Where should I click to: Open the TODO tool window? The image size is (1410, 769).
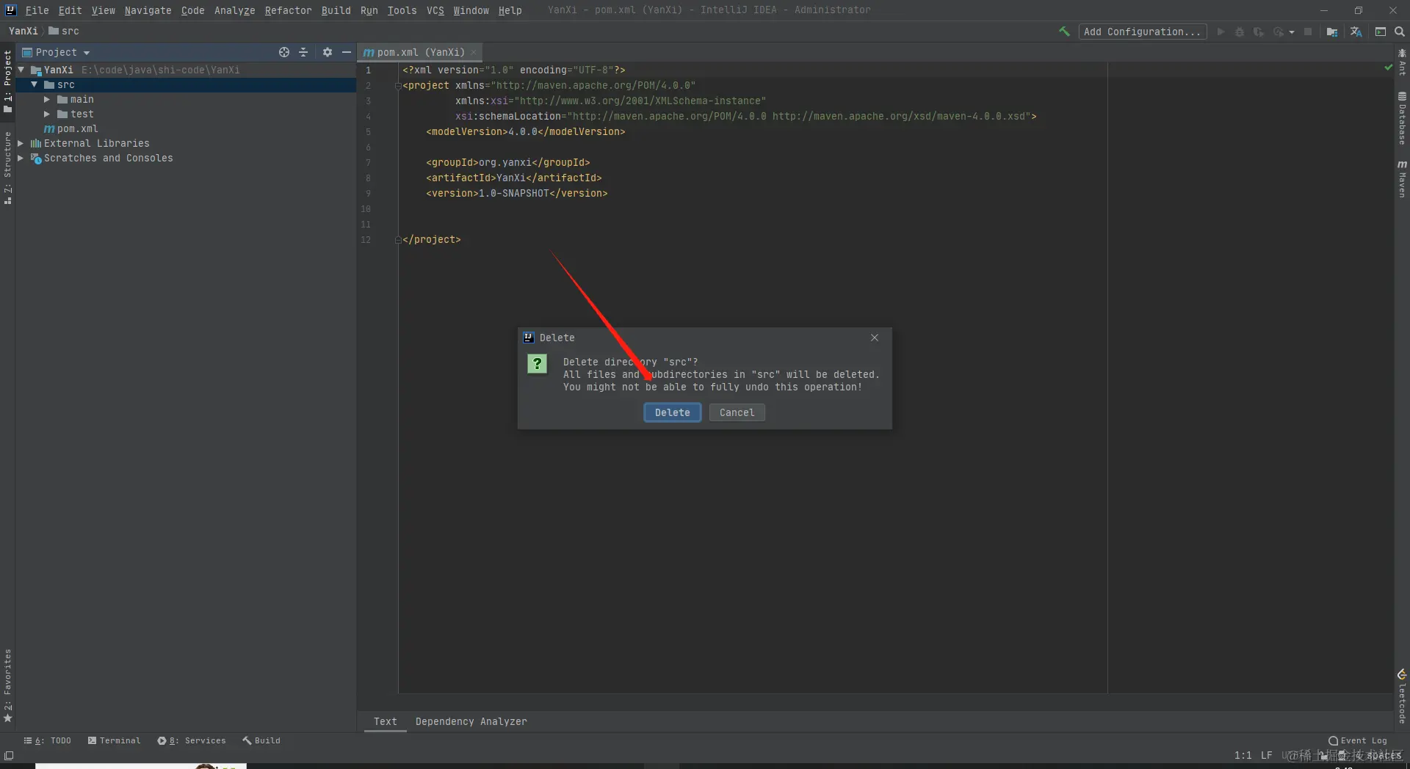[x=48, y=740]
